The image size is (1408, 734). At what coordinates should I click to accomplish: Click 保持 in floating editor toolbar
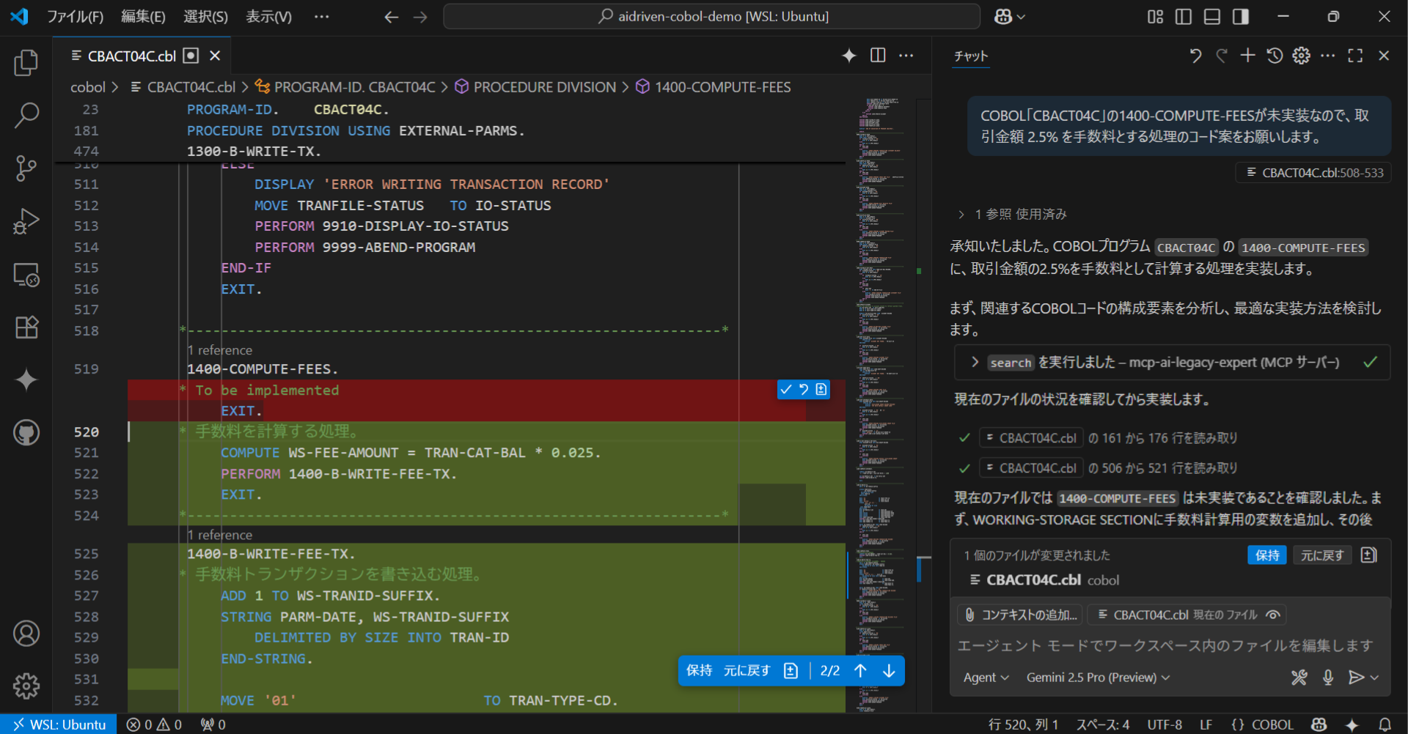[x=699, y=671]
